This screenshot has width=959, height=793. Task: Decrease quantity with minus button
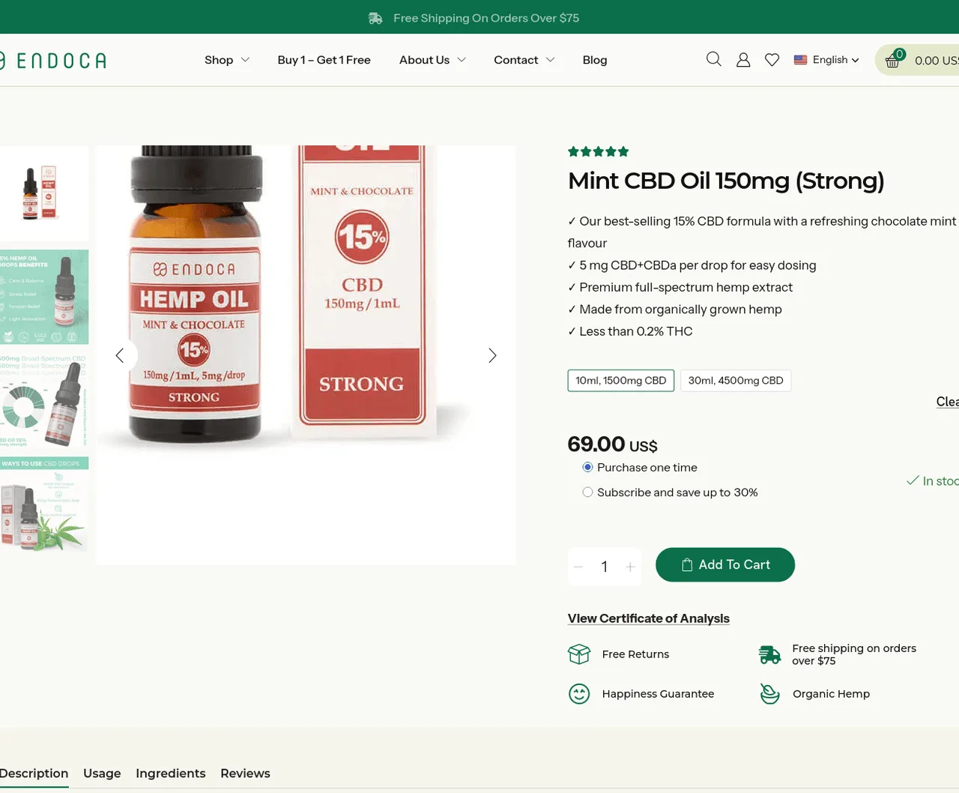pos(578,567)
